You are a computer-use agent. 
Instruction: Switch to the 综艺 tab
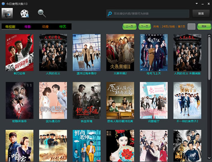pos(63,26)
